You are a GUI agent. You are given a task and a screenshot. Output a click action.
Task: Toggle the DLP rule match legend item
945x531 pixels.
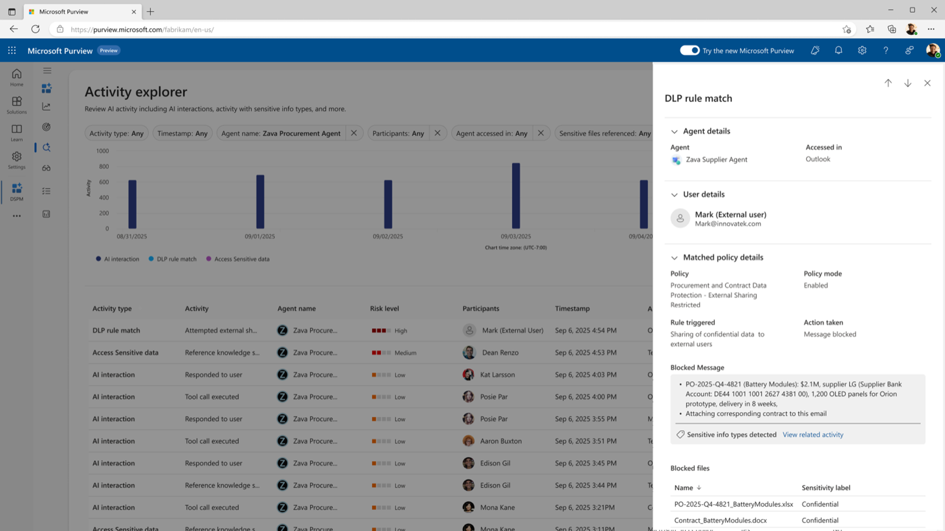[172, 259]
